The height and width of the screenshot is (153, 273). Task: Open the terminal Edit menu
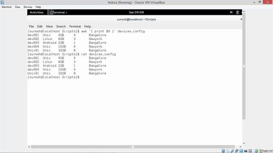(40, 26)
